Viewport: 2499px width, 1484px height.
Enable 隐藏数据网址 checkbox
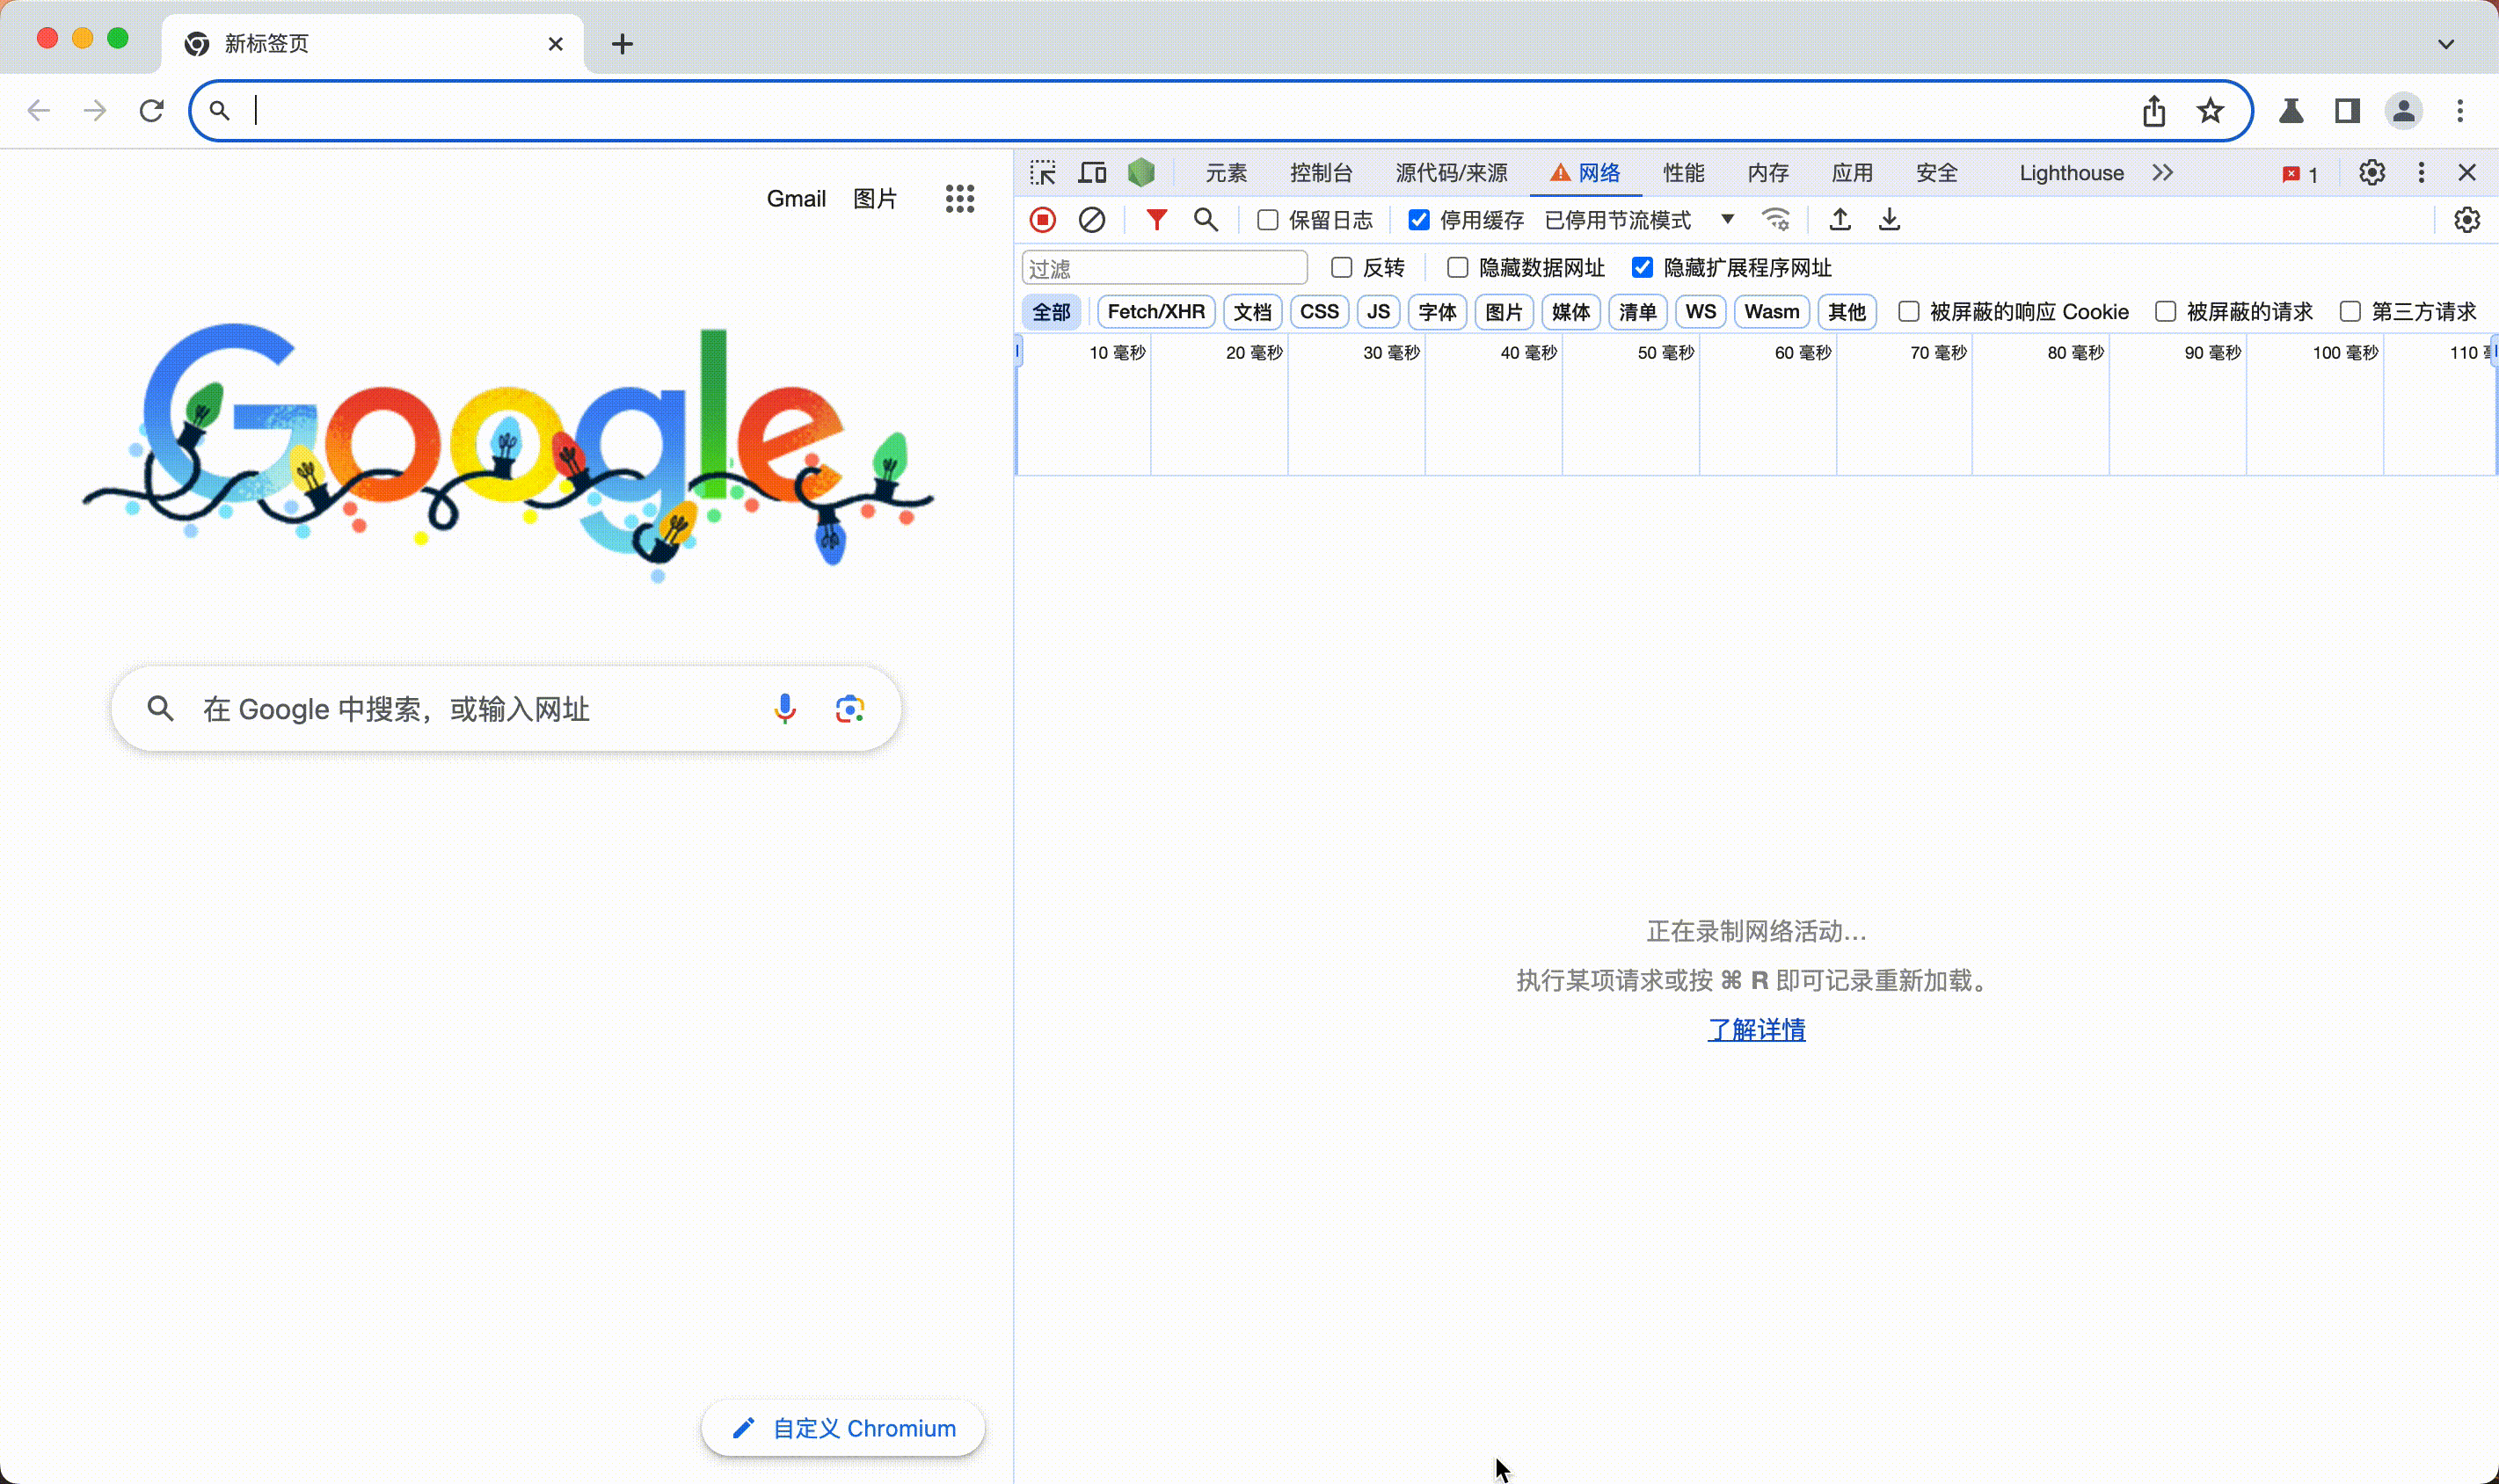tap(1457, 267)
